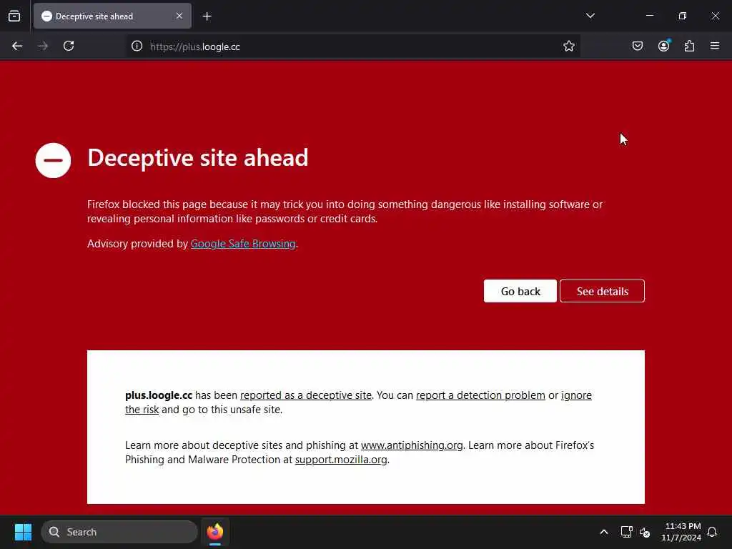Open Save to Pocket icon
This screenshot has width=732, height=549.
pyautogui.click(x=638, y=46)
